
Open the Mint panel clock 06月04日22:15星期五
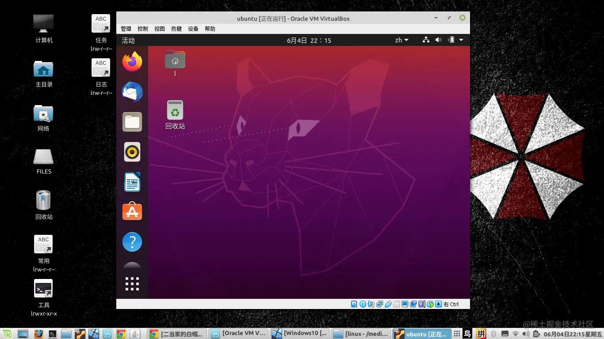[573, 334]
